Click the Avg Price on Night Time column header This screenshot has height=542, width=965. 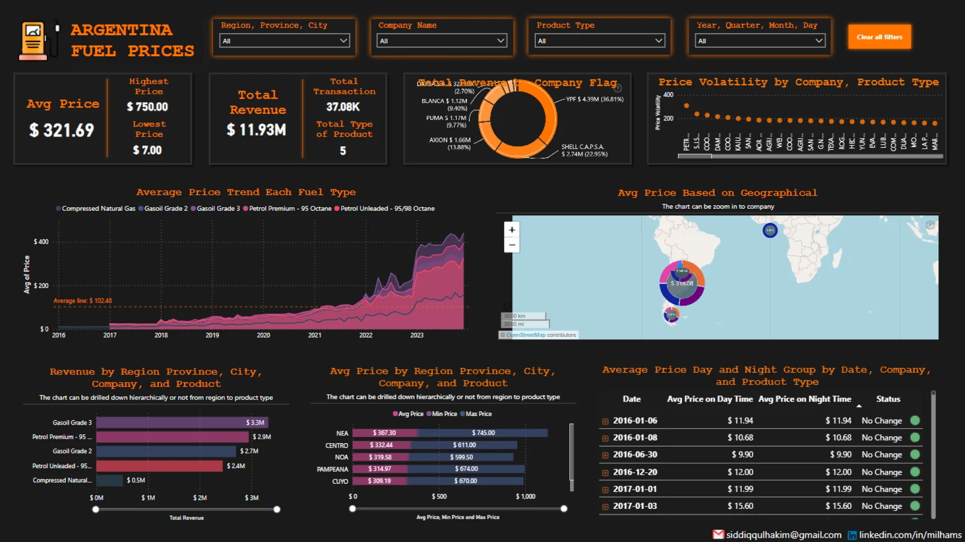(x=805, y=399)
